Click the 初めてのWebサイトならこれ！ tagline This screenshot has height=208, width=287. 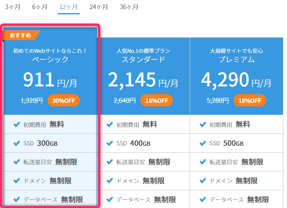pos(49,51)
